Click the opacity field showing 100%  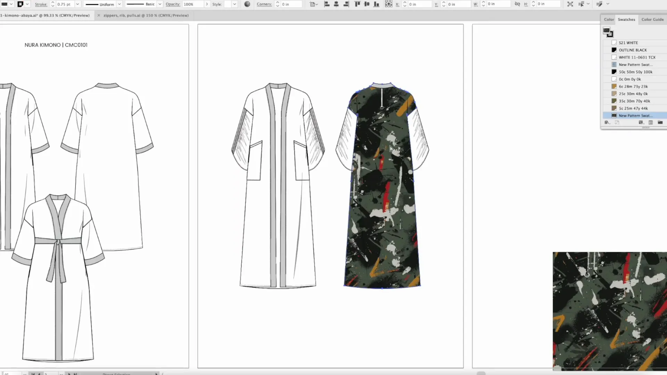pyautogui.click(x=193, y=4)
